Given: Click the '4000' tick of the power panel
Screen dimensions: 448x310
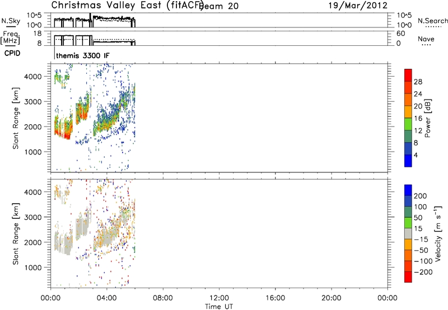Looking at the screenshot, I should point(32,77).
